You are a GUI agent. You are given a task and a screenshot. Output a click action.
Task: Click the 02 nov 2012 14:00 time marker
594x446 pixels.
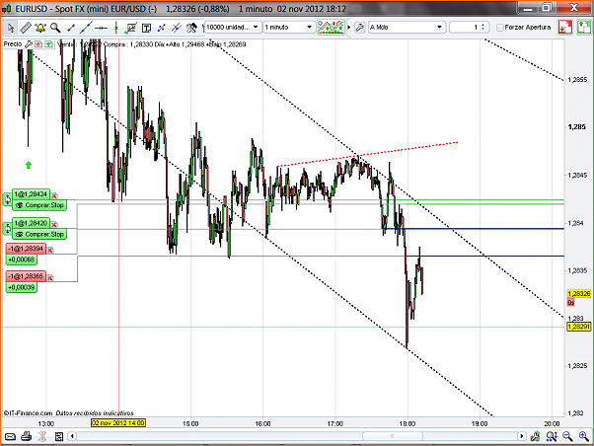point(118,422)
